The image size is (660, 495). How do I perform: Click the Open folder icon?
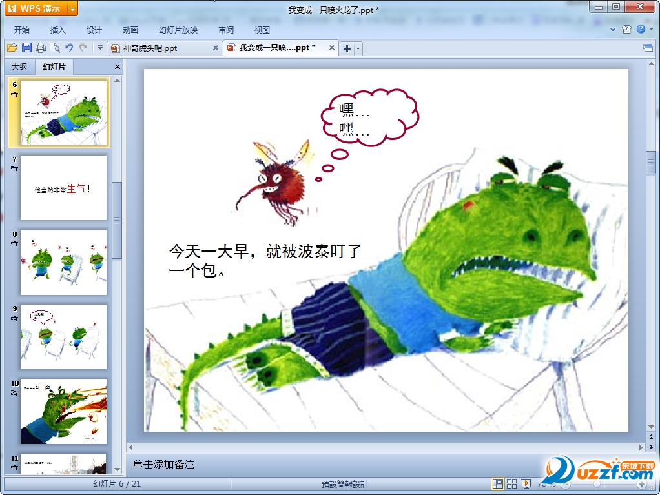pyautogui.click(x=12, y=48)
